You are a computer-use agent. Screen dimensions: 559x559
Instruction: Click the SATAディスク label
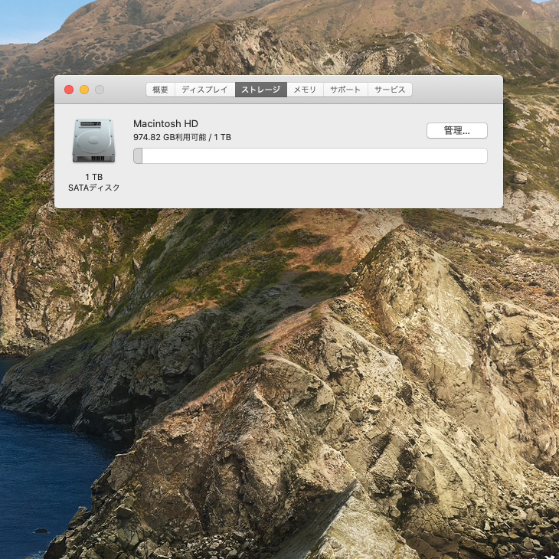93,188
